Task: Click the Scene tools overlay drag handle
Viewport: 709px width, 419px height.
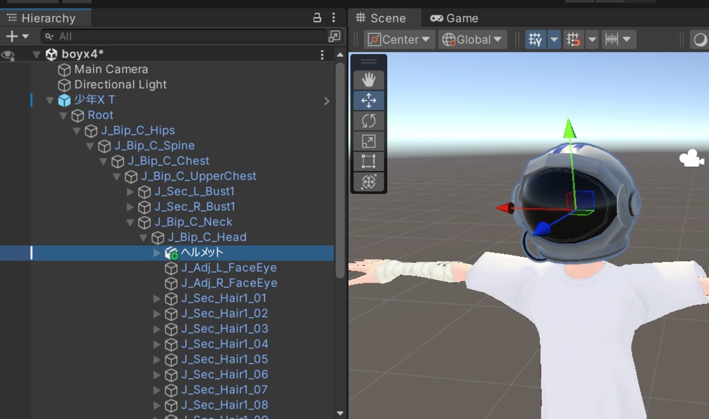Action: 368,62
